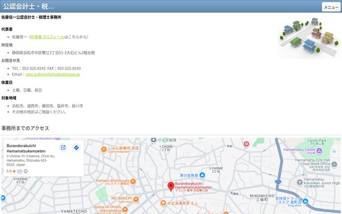The width and height of the screenshot is (342, 214).
Task: Click the YAMATECHO map label
Action: pyautogui.click(x=74, y=211)
